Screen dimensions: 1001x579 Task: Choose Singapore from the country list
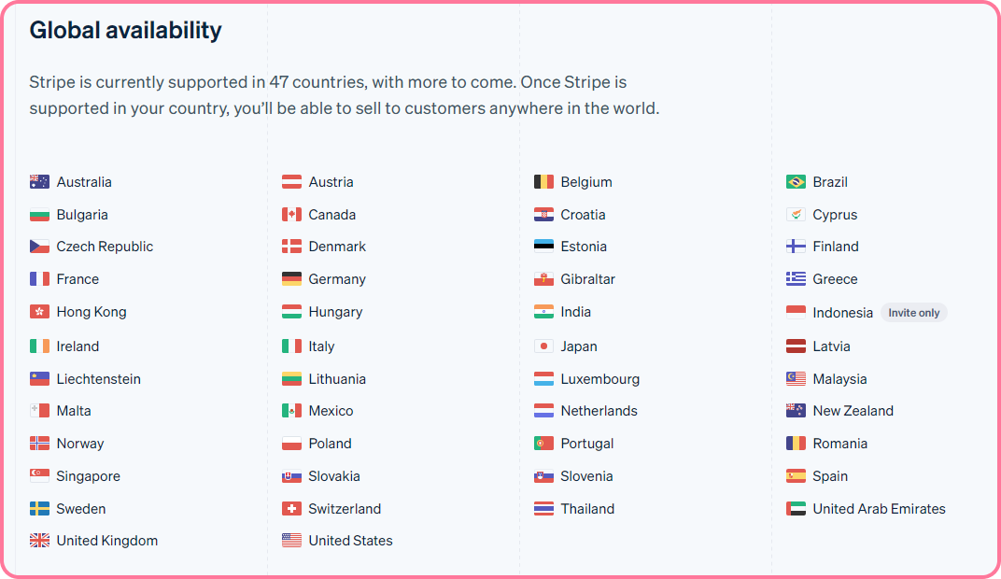(88, 476)
